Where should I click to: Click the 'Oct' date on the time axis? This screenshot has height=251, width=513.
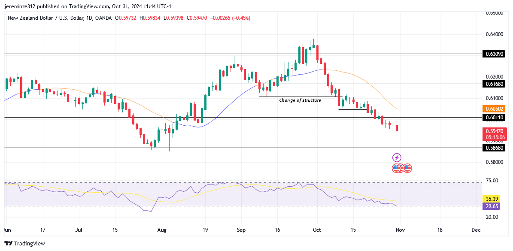(317, 230)
